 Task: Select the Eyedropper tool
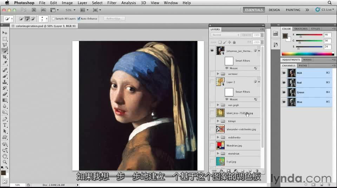point(5,63)
